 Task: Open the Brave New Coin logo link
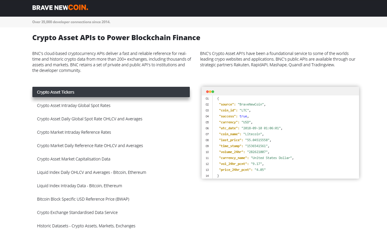[60, 8]
